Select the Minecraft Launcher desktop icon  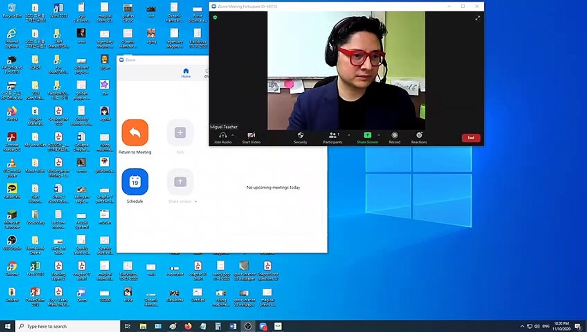[x=12, y=219]
